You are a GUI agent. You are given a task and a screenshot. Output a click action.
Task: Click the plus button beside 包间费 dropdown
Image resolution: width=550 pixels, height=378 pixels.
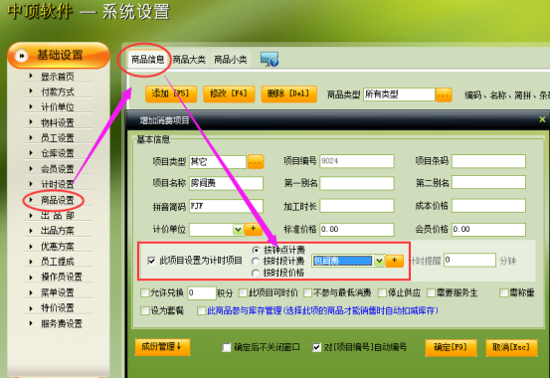394,261
